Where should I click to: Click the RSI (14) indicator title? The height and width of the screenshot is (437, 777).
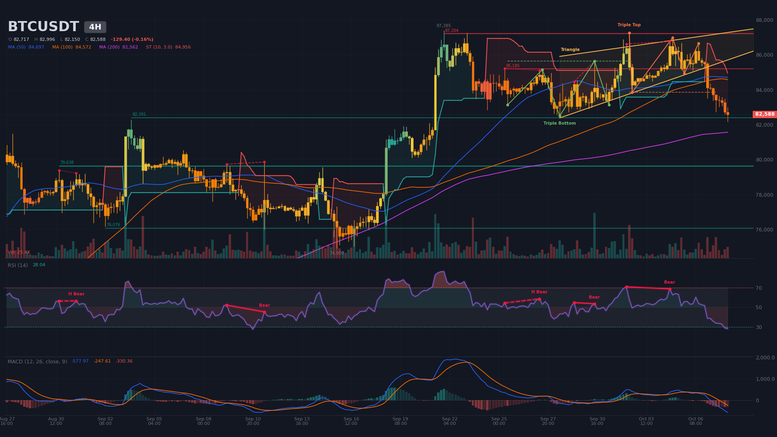point(17,265)
